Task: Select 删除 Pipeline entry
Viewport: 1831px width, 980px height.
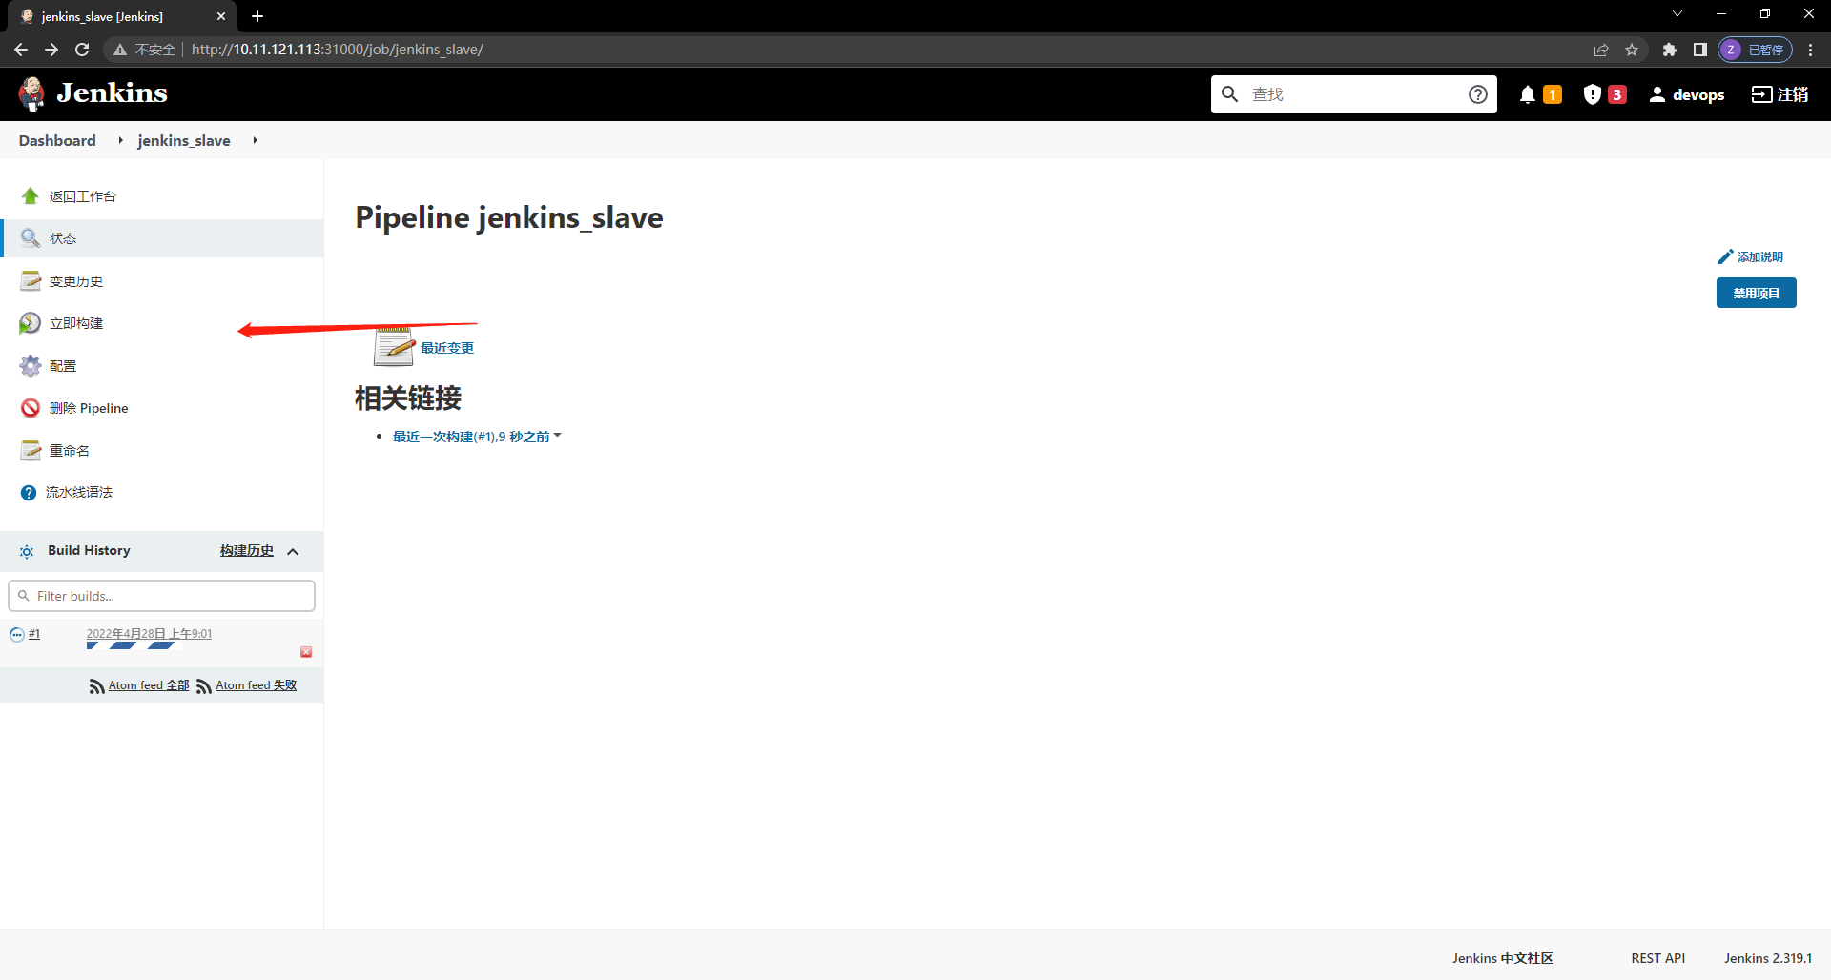Action: click(89, 408)
